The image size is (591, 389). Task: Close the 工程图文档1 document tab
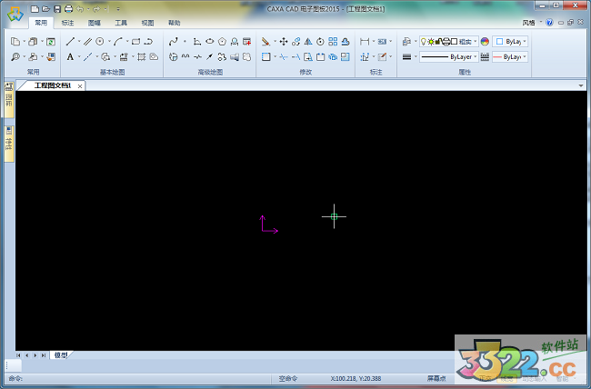pos(80,85)
